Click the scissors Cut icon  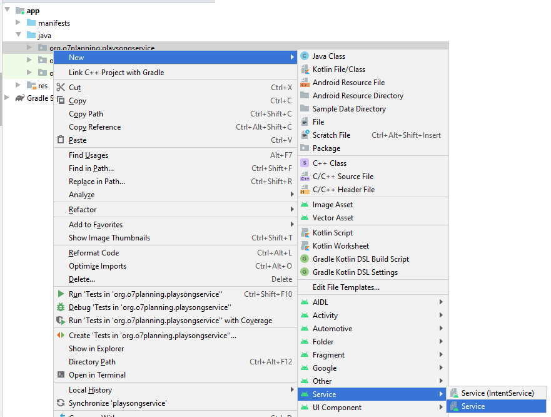[x=61, y=87]
